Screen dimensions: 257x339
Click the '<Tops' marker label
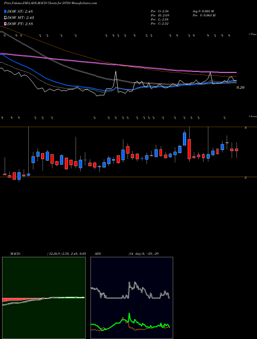[x=252, y=34]
